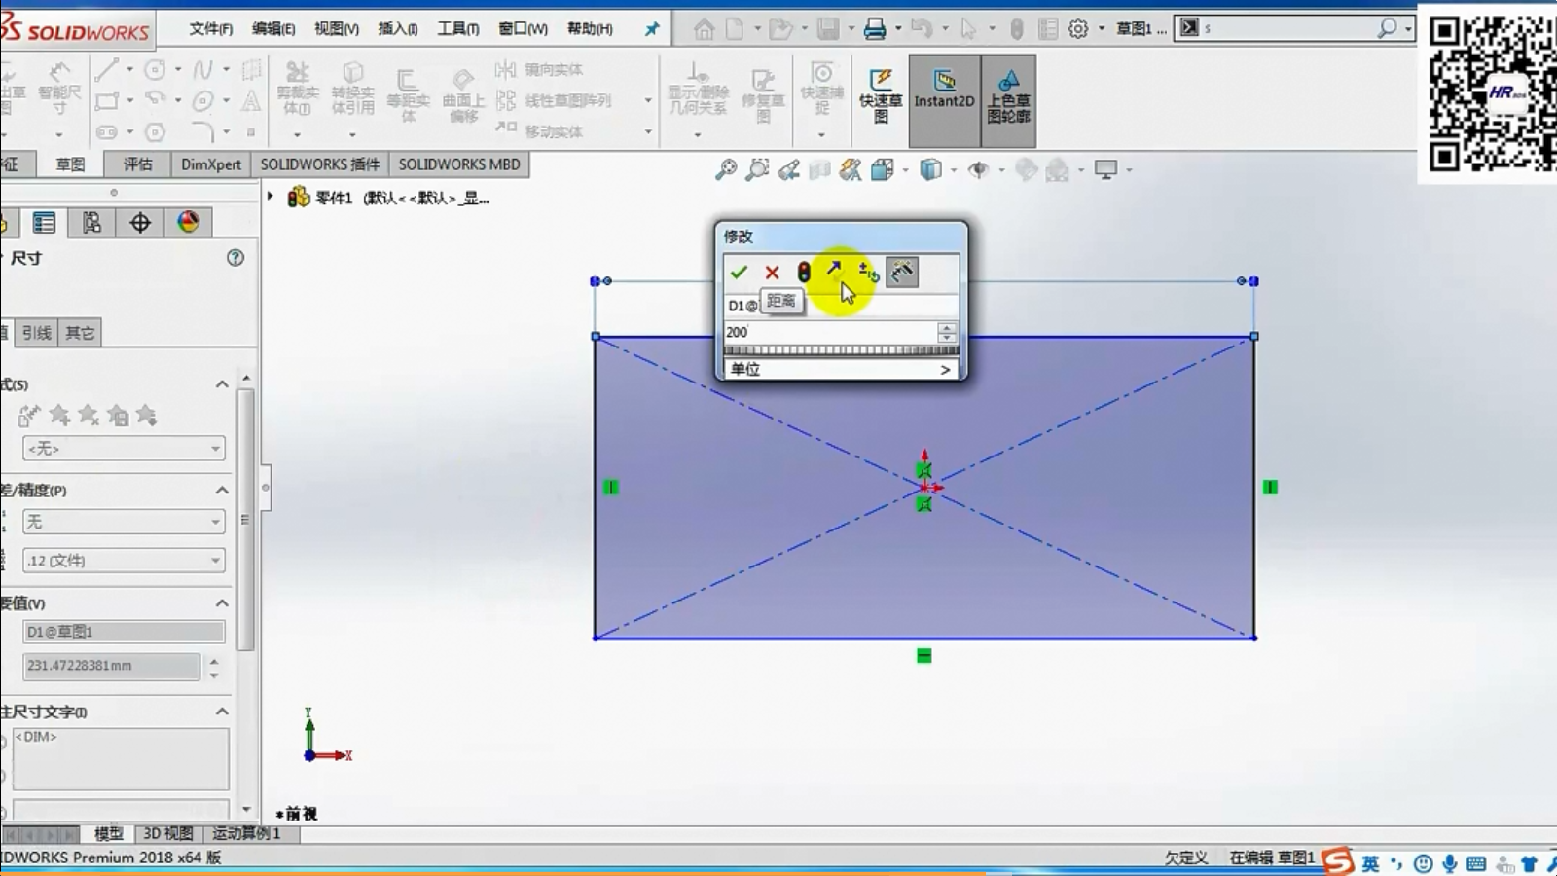Open the .12 (文件) precision dropdown
This screenshot has height=876, width=1557.
point(124,561)
